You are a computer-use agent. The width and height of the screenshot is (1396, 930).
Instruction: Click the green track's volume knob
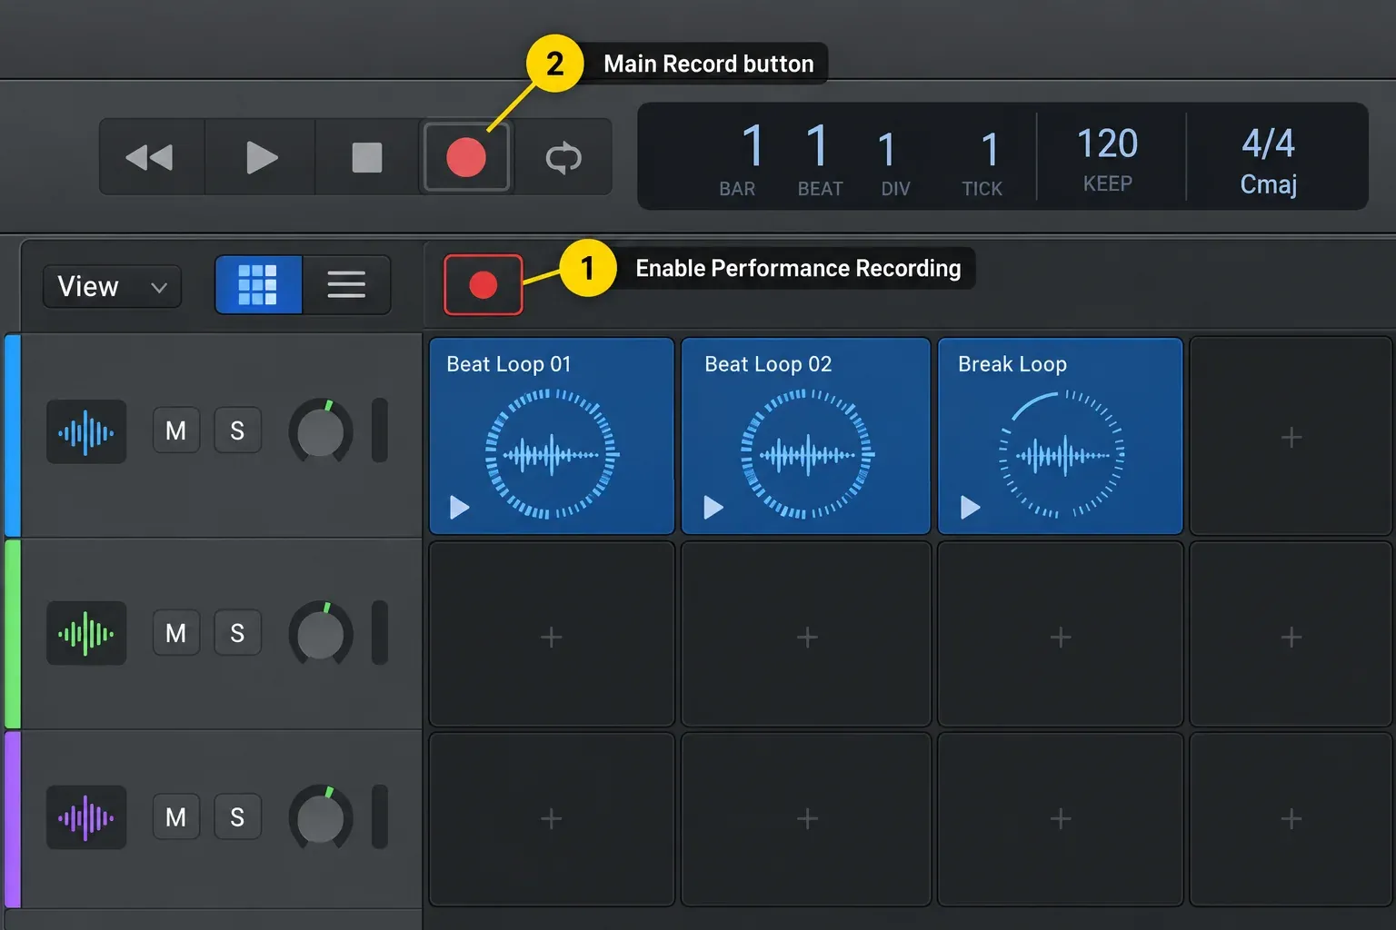[321, 634]
